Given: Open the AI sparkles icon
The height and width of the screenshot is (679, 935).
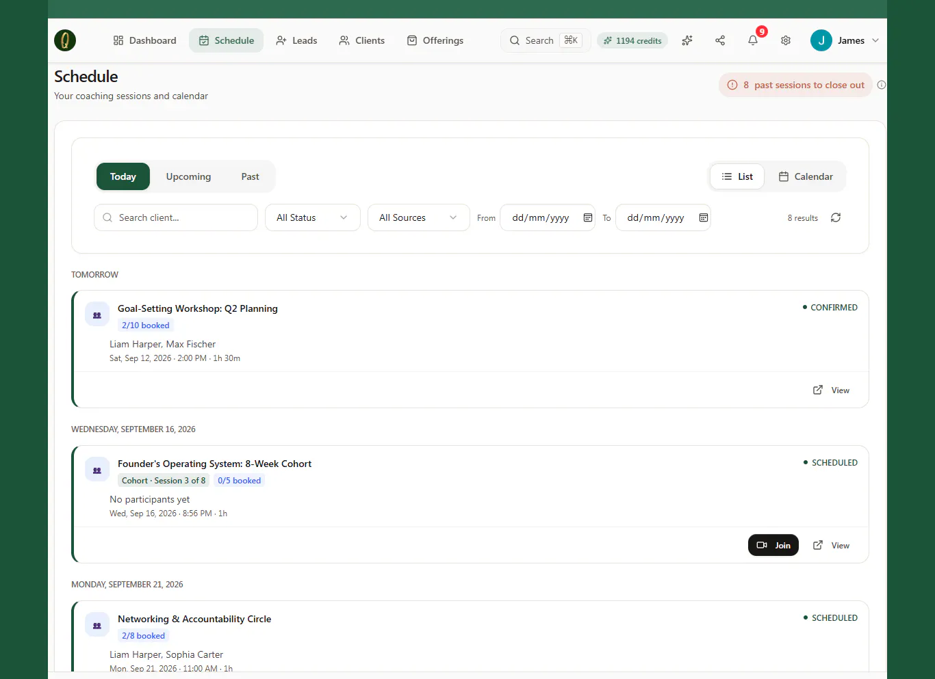Looking at the screenshot, I should 687,40.
